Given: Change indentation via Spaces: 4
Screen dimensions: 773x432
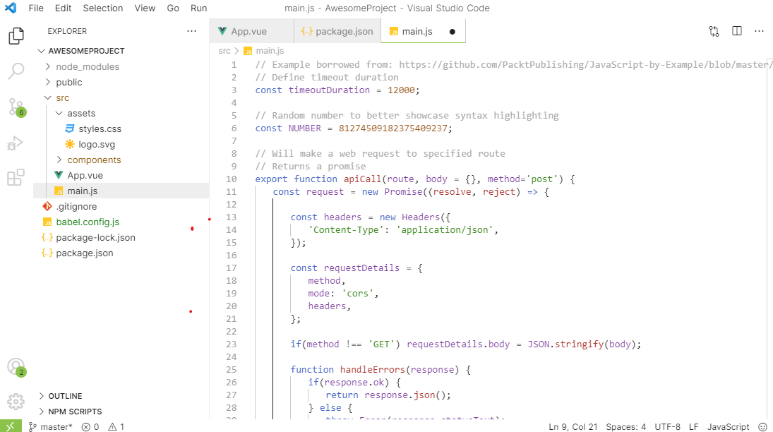Looking at the screenshot, I should click(625, 426).
